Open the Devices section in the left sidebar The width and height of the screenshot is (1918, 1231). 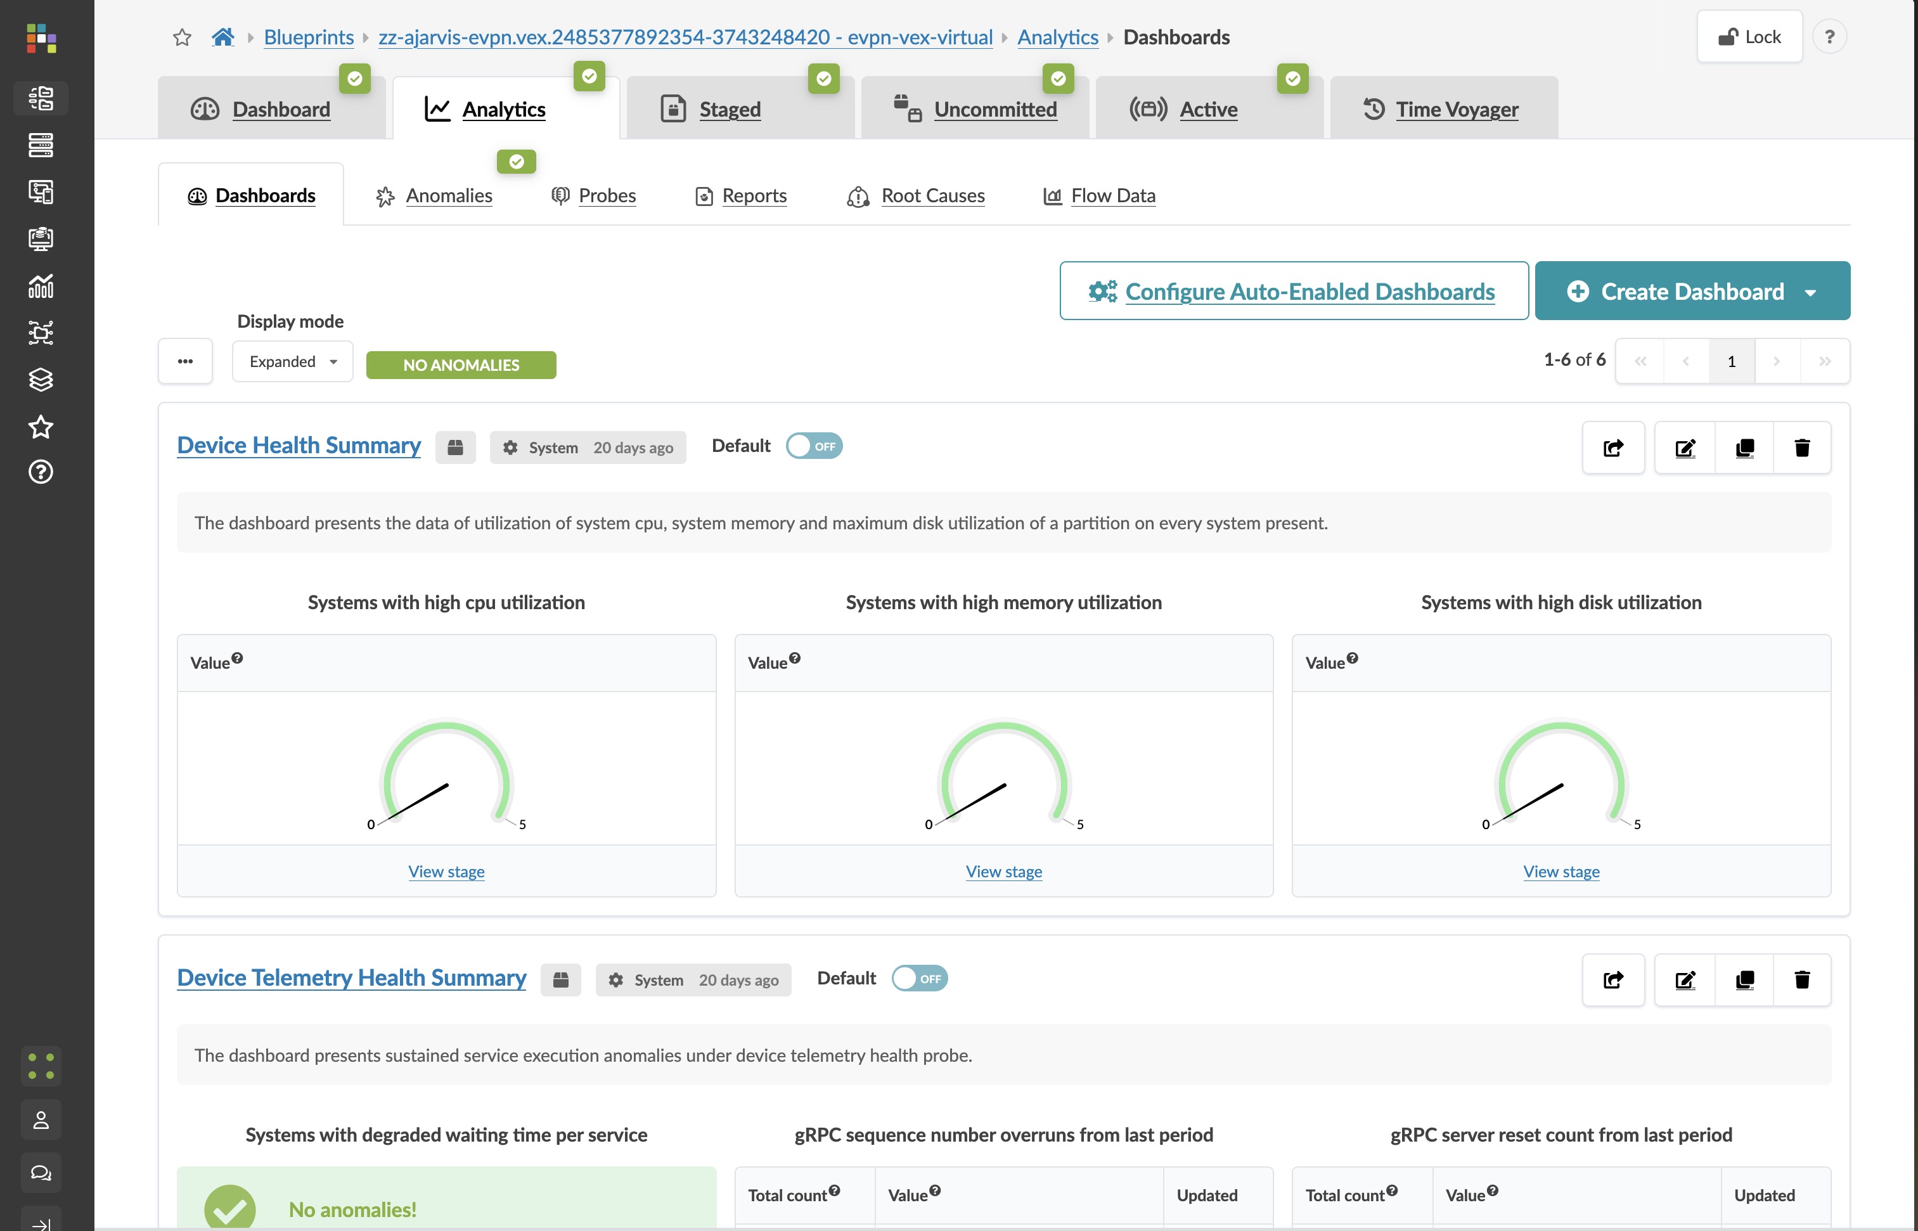[41, 146]
